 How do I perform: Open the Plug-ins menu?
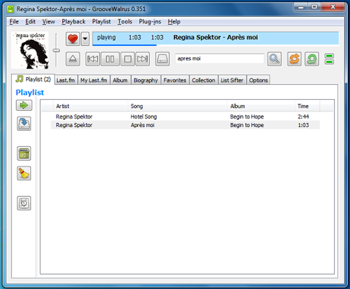150,22
